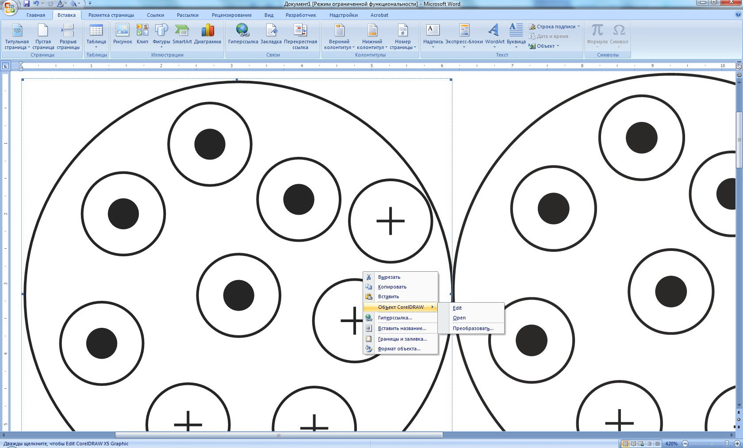The image size is (743, 448).
Task: Choose Вставить название... in the context menu
Action: [401, 328]
